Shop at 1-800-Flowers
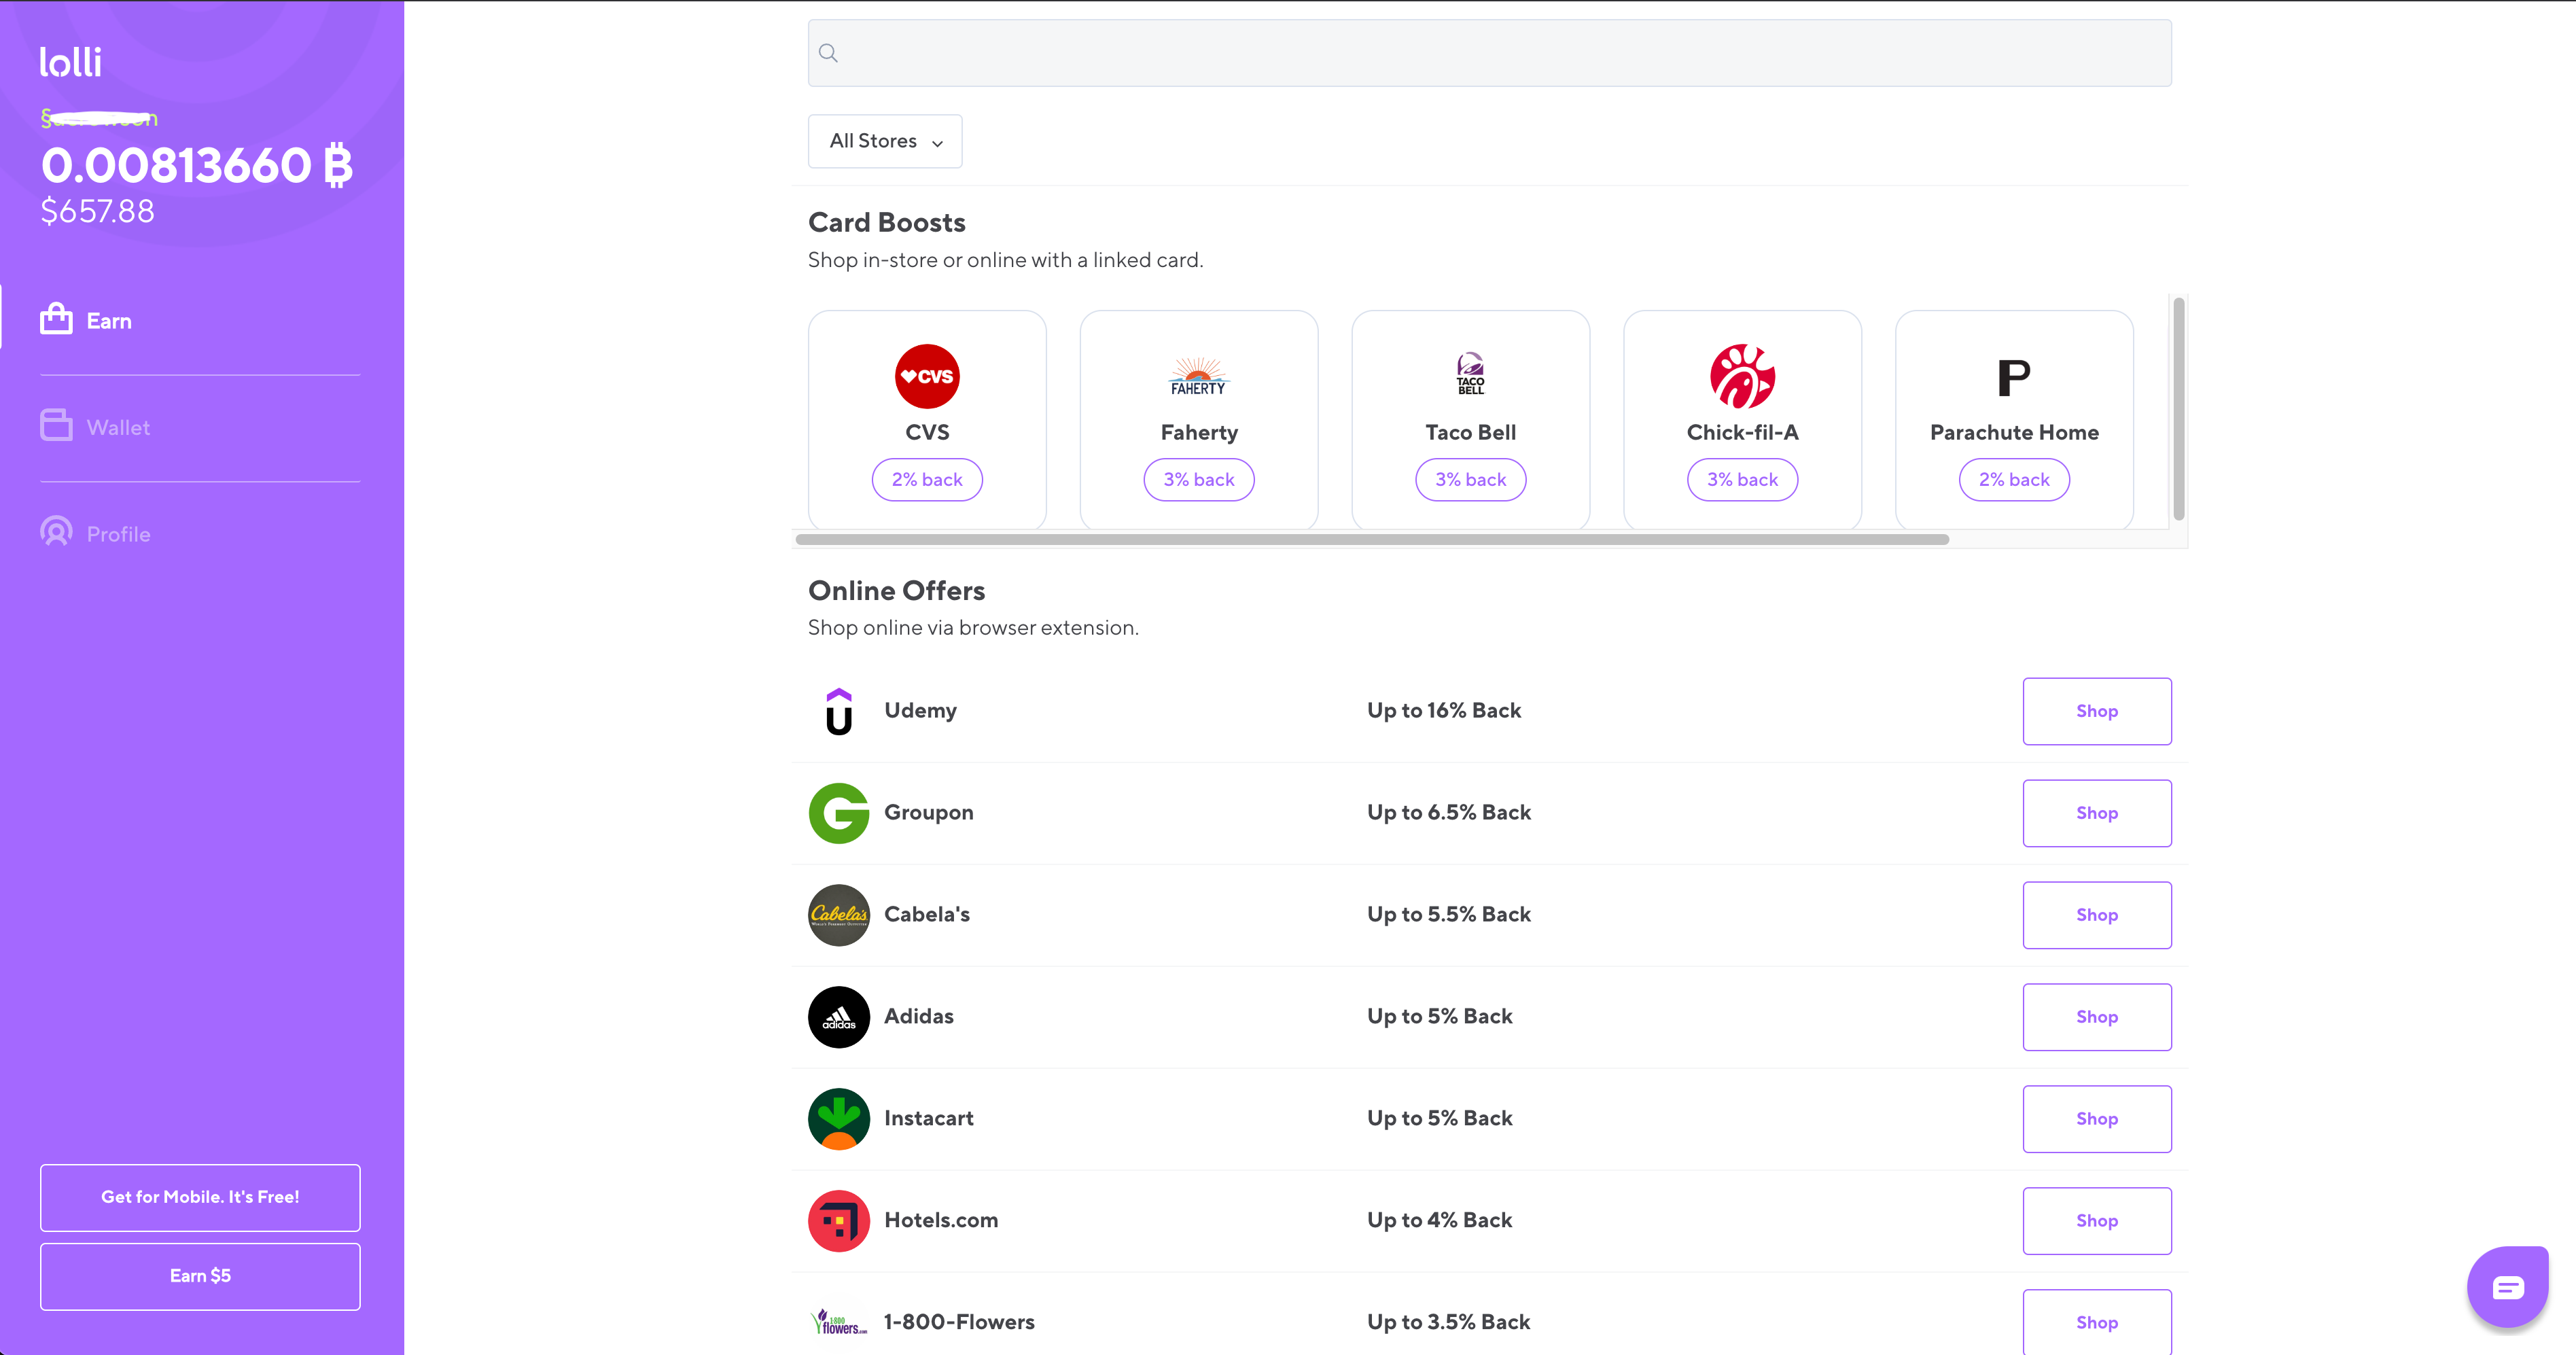The image size is (2576, 1355). pyautogui.click(x=2097, y=1322)
